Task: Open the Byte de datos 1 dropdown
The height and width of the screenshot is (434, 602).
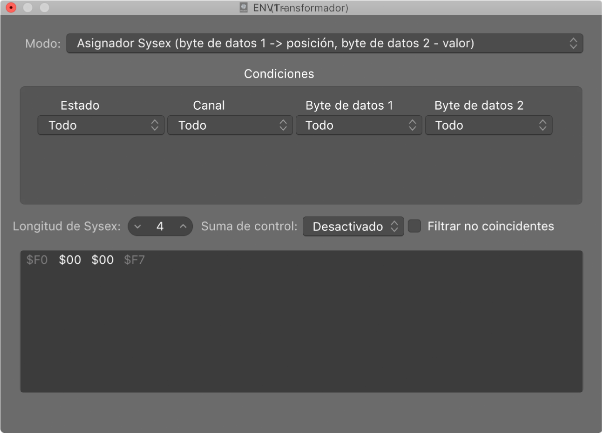Action: pos(359,125)
